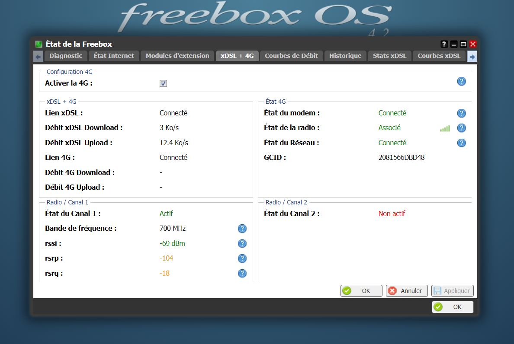Open help for État du modem
Screen dimensions: 514x344
click(461, 113)
